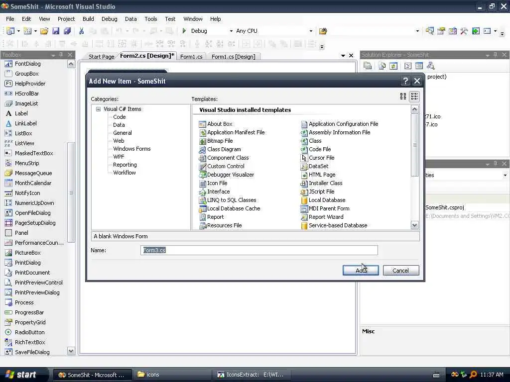
Task: Switch templates to small icons view
Action: pos(414,96)
